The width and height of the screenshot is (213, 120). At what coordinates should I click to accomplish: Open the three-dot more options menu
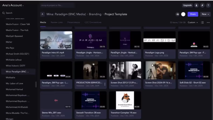click(x=208, y=22)
